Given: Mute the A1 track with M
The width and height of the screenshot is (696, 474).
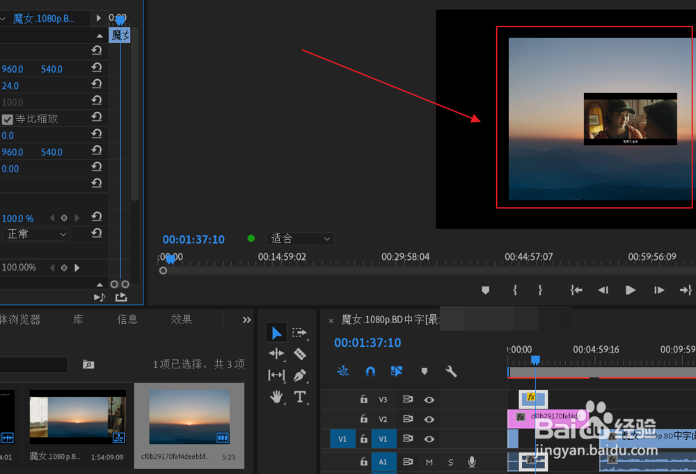Looking at the screenshot, I should (x=429, y=462).
